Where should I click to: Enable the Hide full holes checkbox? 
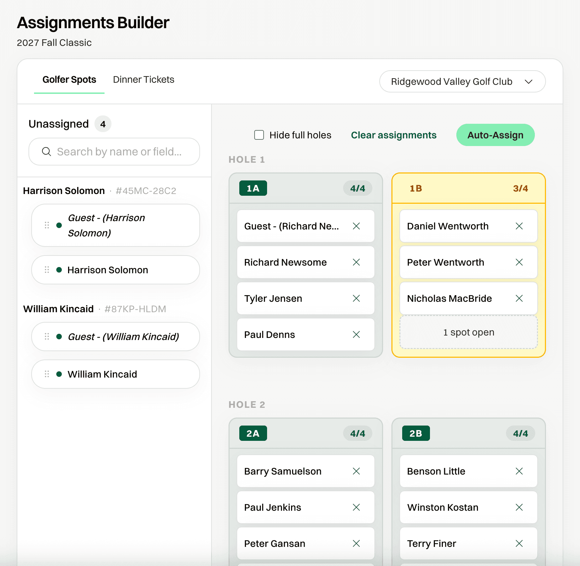point(259,135)
